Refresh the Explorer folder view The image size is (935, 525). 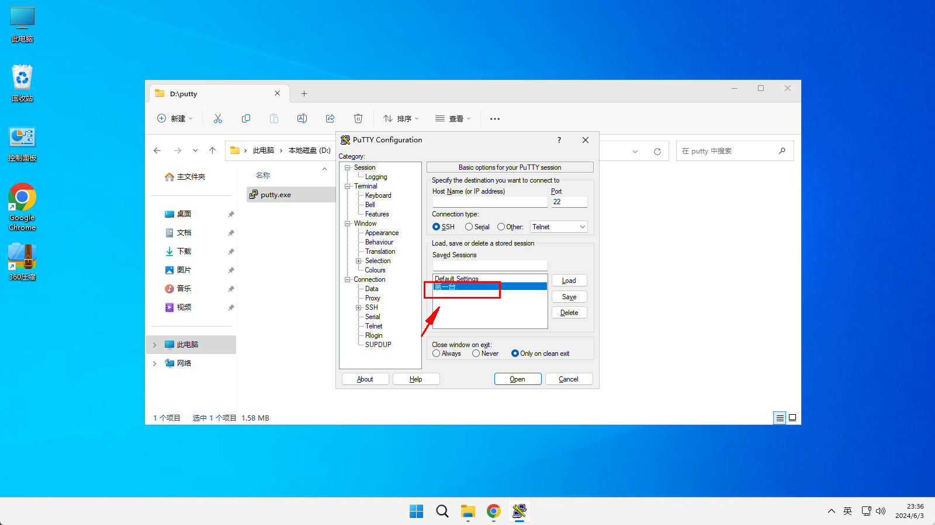click(x=657, y=151)
